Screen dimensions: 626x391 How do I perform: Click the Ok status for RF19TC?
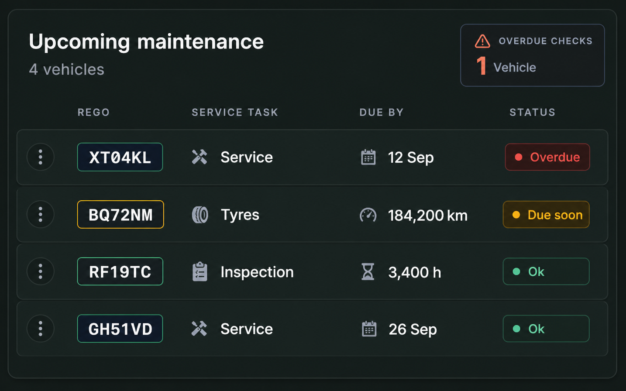click(x=546, y=271)
